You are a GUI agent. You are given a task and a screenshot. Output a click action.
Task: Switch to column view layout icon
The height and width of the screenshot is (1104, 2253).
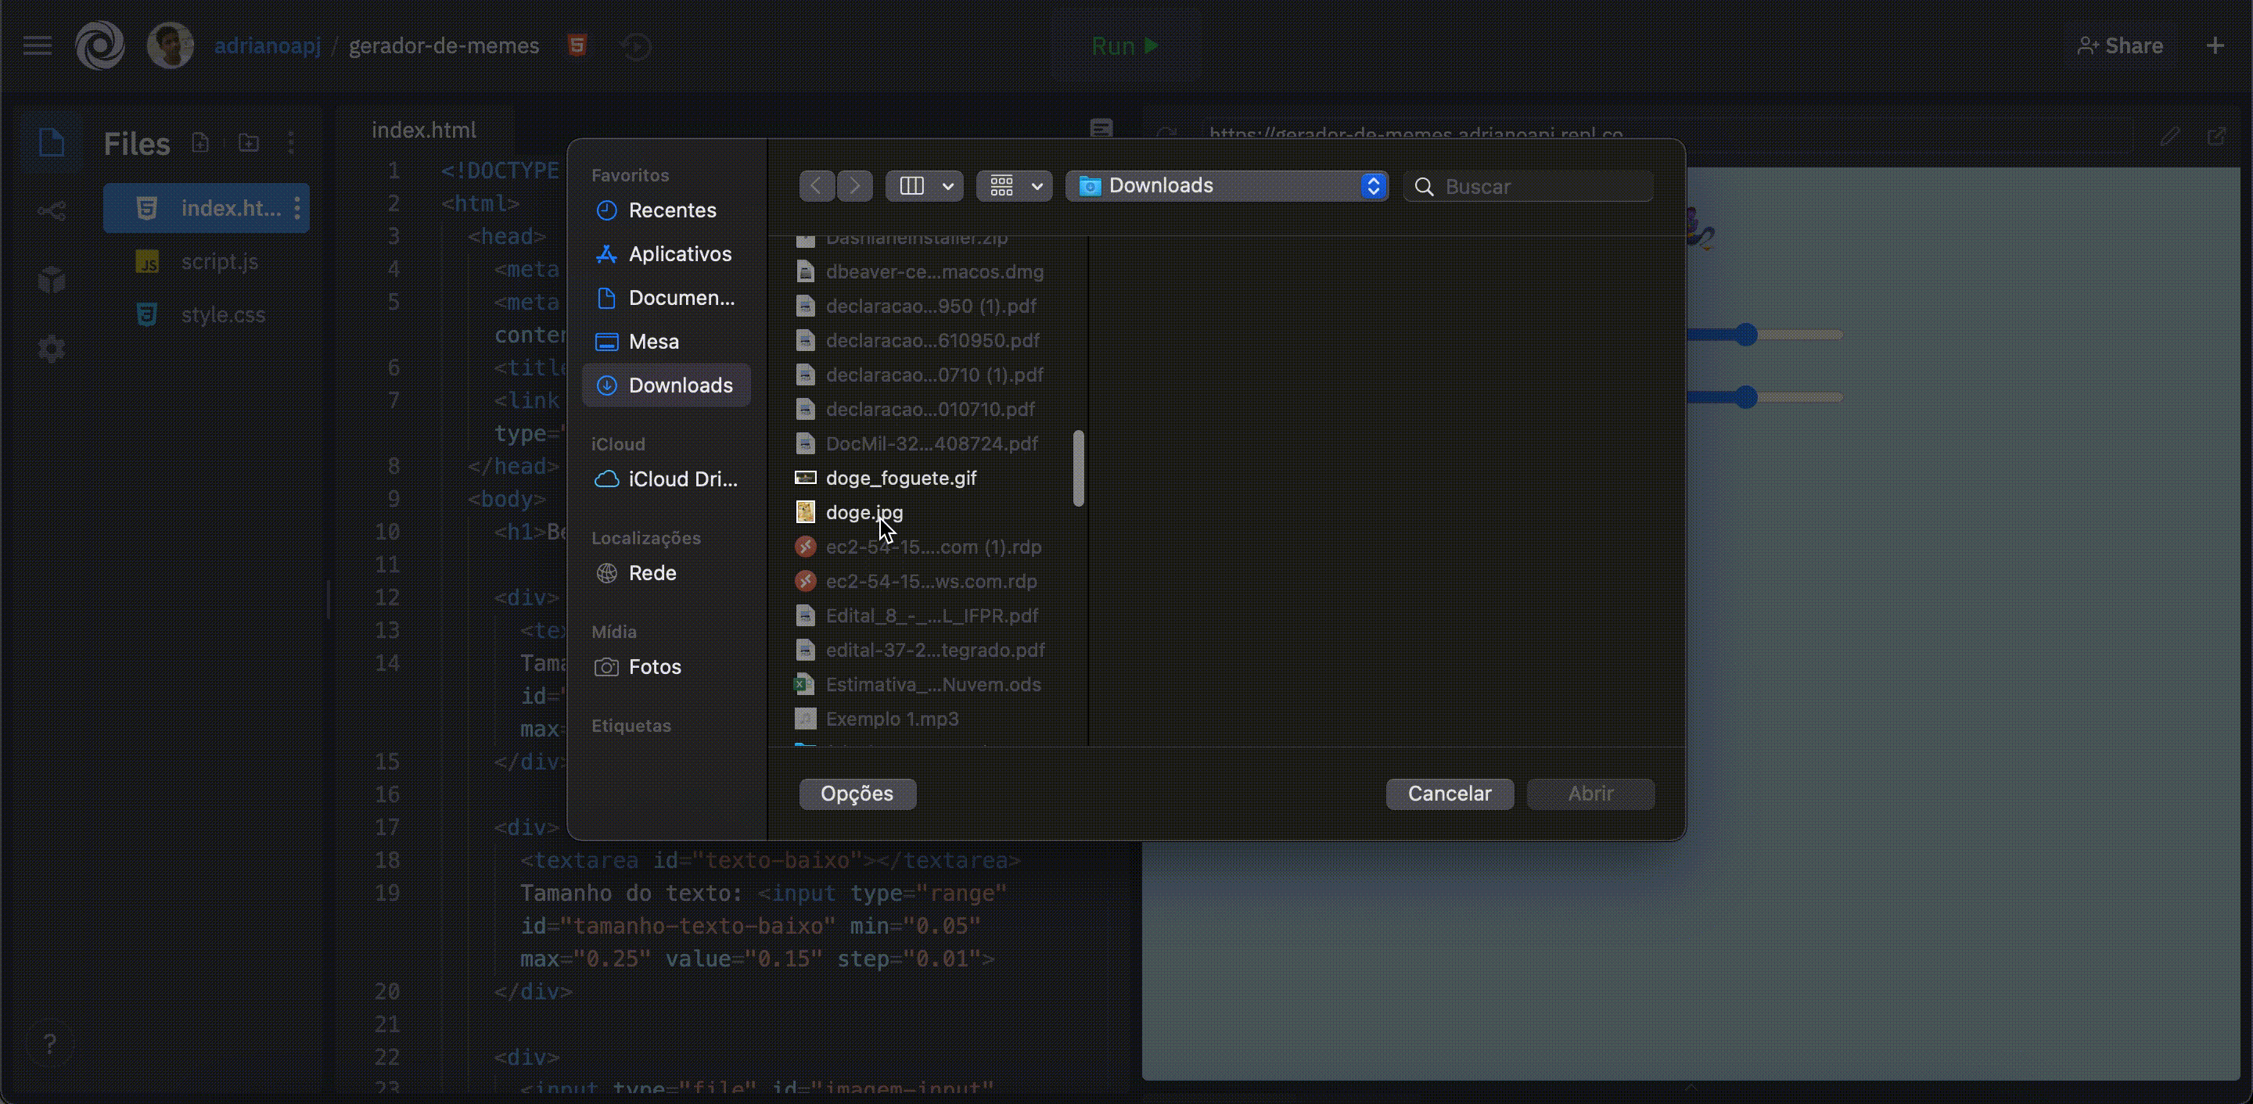tap(911, 186)
